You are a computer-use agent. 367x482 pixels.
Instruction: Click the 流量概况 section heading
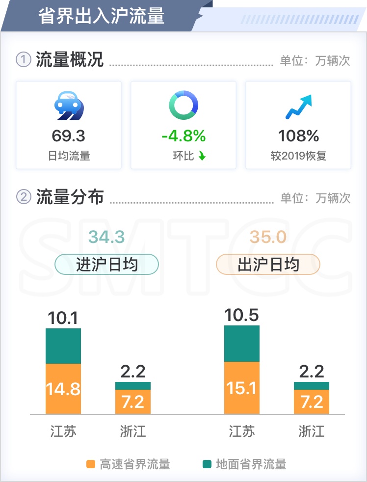click(x=70, y=59)
